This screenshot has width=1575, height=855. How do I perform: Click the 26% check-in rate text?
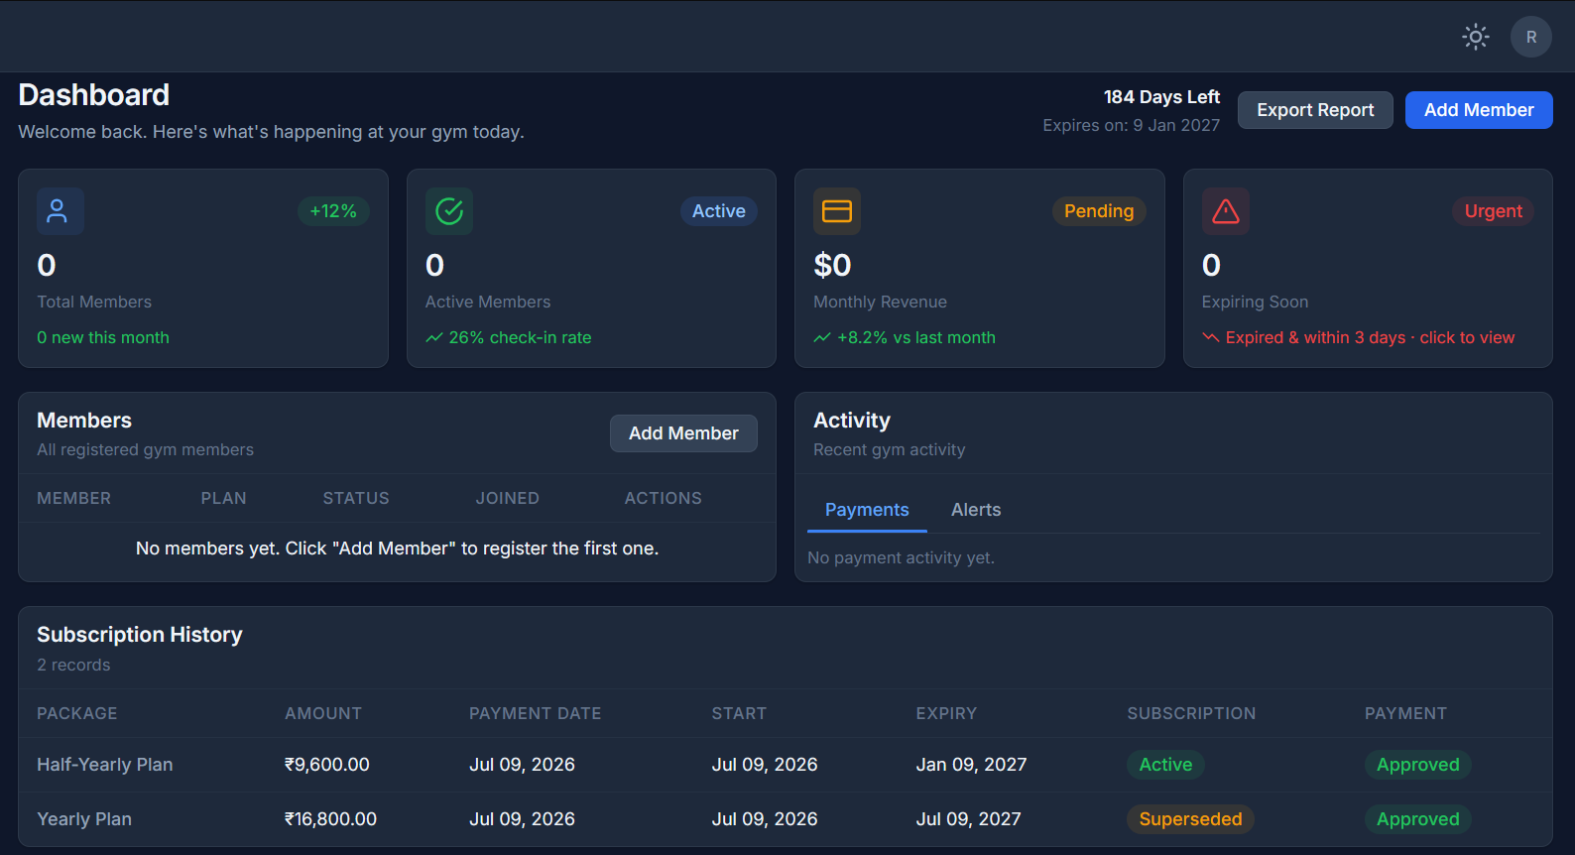520,337
